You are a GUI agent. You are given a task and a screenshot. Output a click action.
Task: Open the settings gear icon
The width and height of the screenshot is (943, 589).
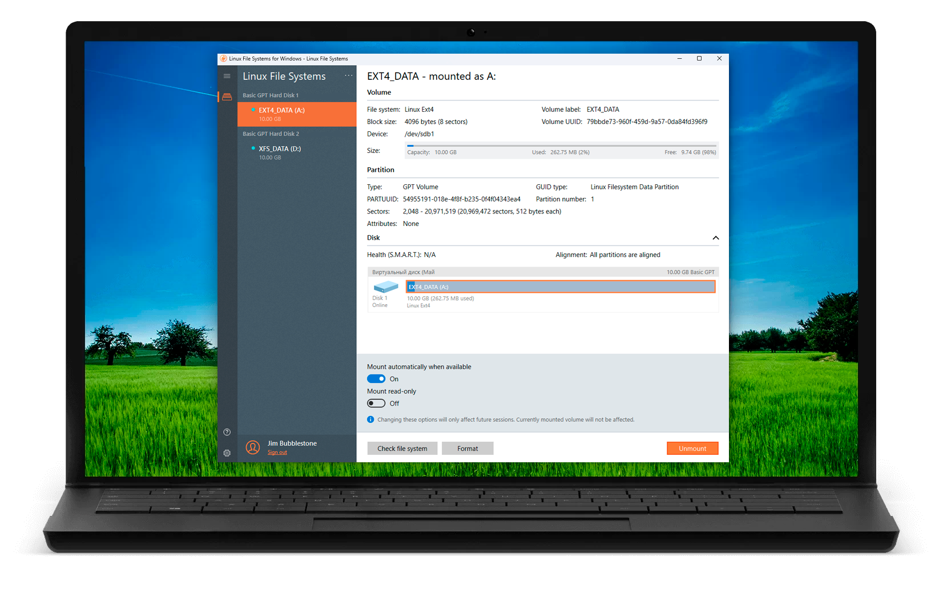[227, 453]
